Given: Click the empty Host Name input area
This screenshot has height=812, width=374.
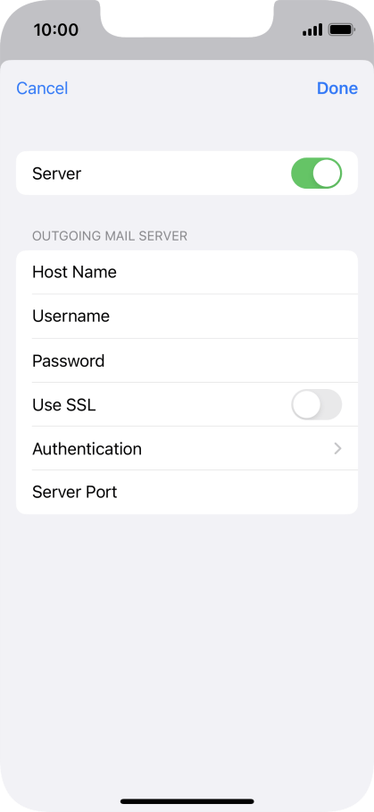Looking at the screenshot, I should tap(237, 272).
